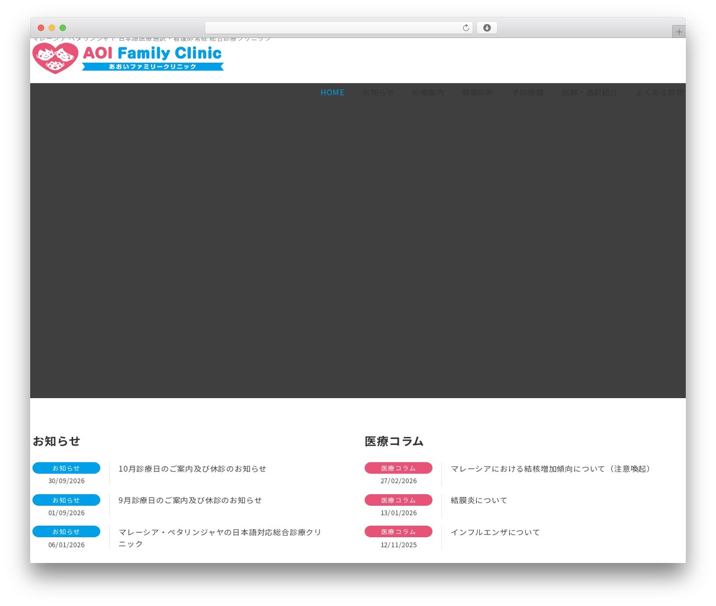Click the download arrow icon in the toolbar
The height and width of the screenshot is (606, 716).
(x=487, y=28)
